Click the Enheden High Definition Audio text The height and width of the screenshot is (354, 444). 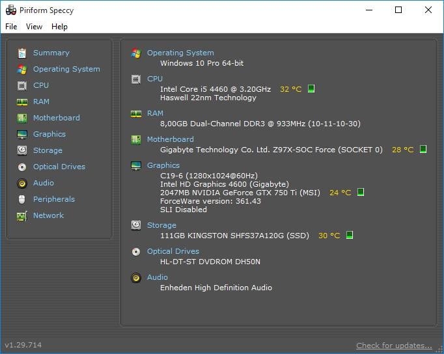tap(216, 288)
